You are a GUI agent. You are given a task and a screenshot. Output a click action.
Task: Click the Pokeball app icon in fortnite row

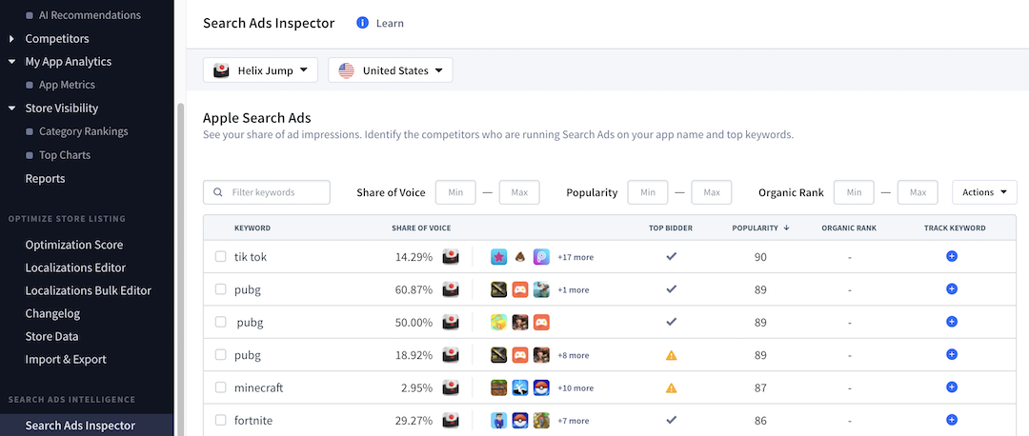[x=520, y=421]
